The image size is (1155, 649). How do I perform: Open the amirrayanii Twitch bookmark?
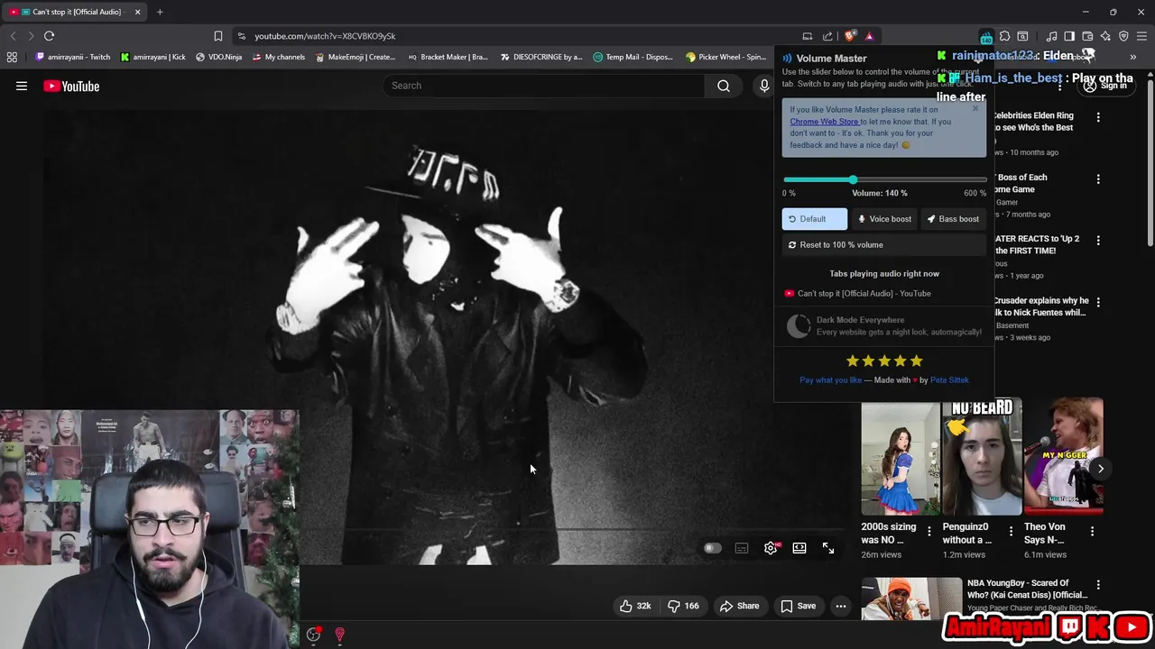click(73, 57)
